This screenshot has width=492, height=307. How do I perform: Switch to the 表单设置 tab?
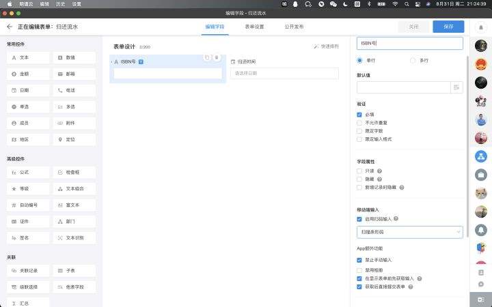[x=254, y=27]
